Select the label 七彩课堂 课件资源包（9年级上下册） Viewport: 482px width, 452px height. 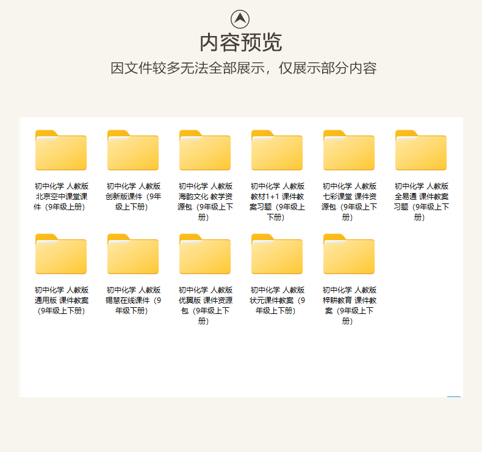point(349,202)
